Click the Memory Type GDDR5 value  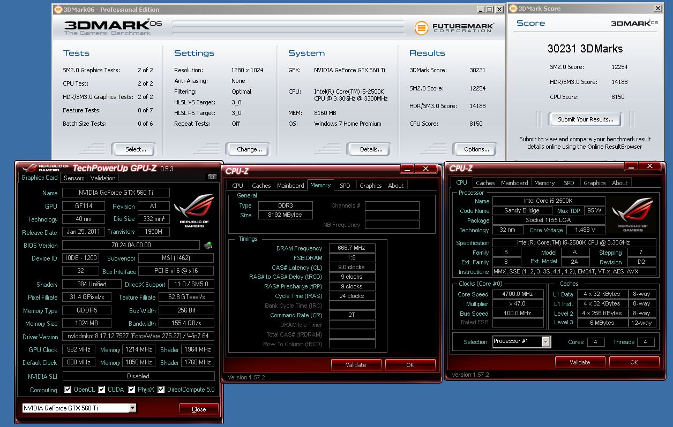pos(87,310)
